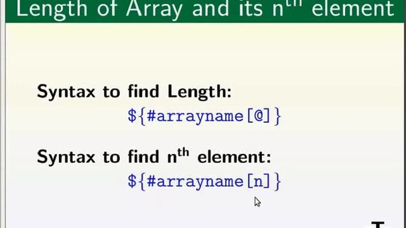Viewport: 406px width, 228px height.
Task: Click the heading 'Syntax to find nth element:'
Action: point(154,156)
